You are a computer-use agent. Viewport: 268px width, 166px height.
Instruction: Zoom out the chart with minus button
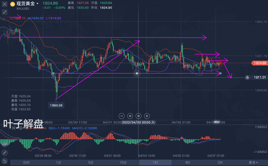122,116
